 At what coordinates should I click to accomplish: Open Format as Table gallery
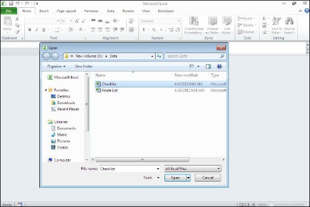pyautogui.click(x=213, y=25)
